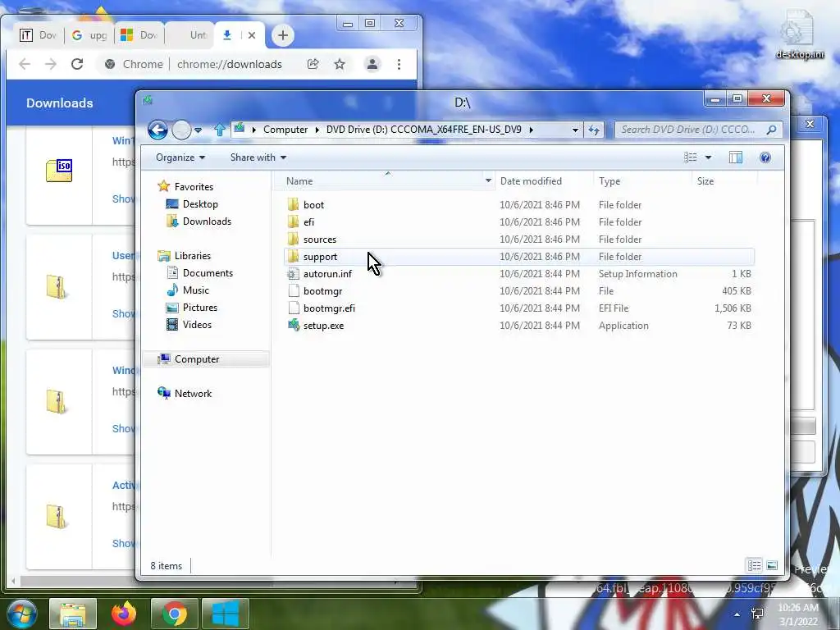Select Computer in navigation pane

point(197,359)
